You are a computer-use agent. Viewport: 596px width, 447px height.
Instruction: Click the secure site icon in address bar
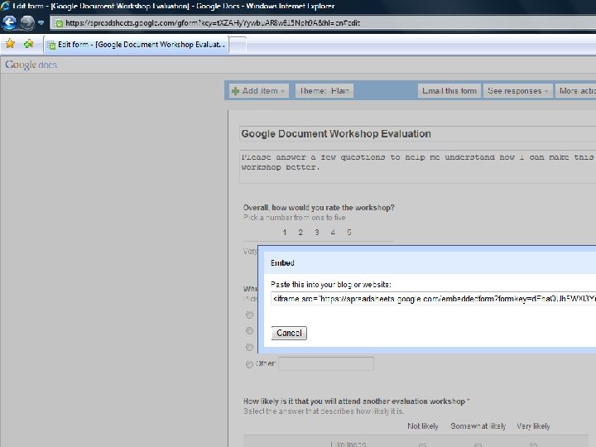(59, 23)
